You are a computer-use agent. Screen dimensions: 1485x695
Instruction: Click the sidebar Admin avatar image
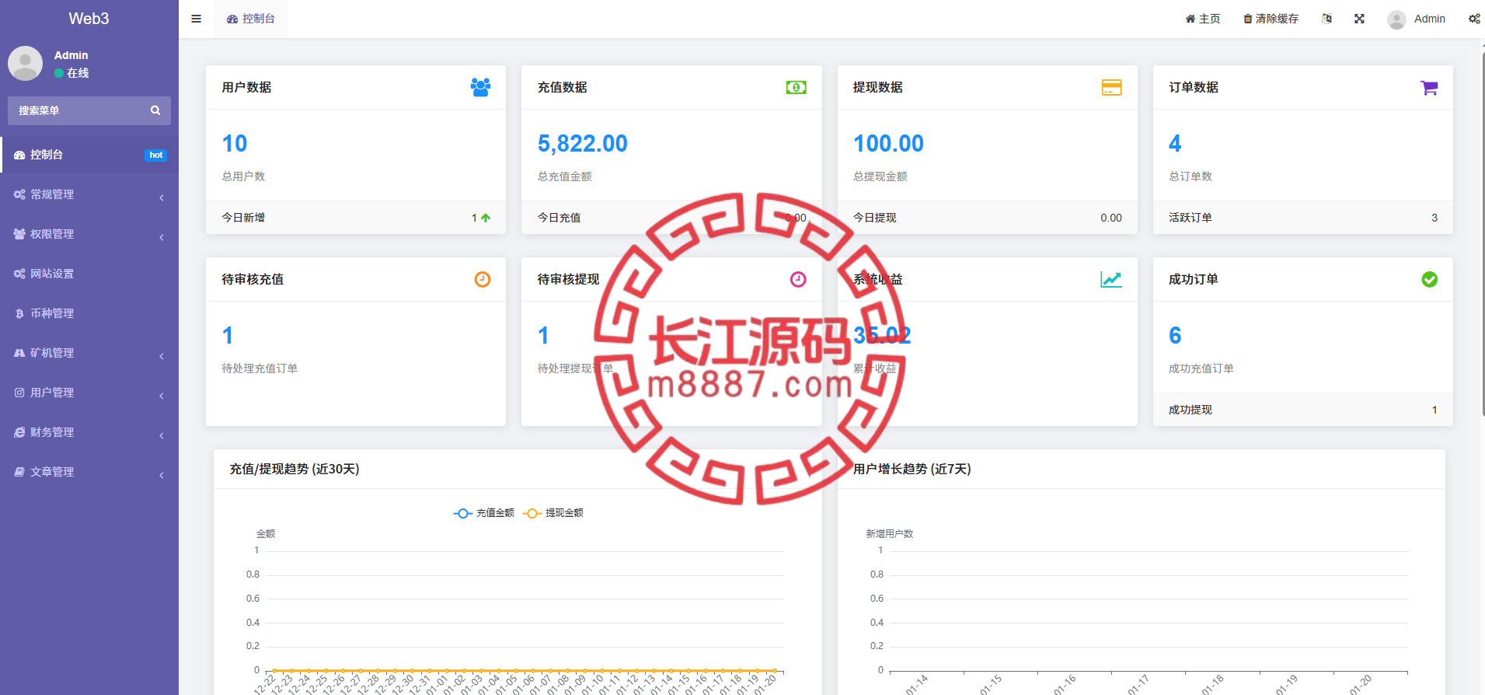click(x=25, y=63)
